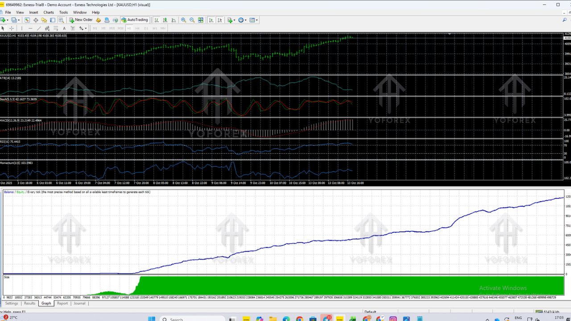Open the Templates dropdown arrow
The width and height of the screenshot is (571, 321).
coord(257,20)
